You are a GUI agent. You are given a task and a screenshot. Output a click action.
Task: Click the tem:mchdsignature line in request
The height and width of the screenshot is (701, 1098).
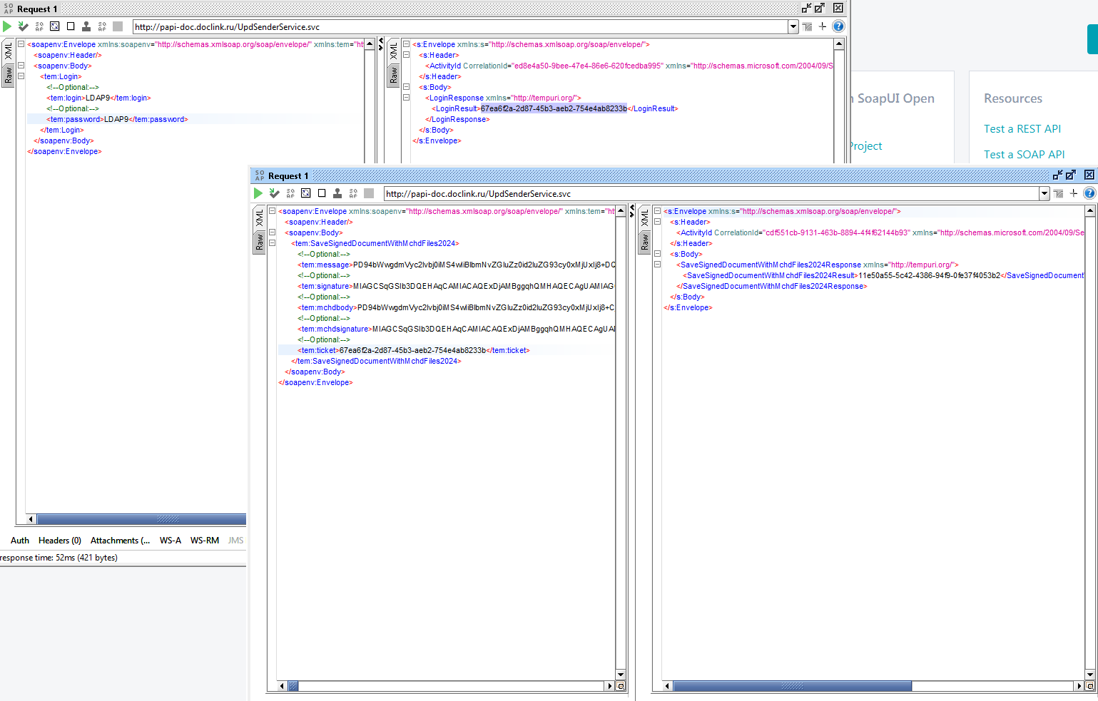pyautogui.click(x=457, y=329)
